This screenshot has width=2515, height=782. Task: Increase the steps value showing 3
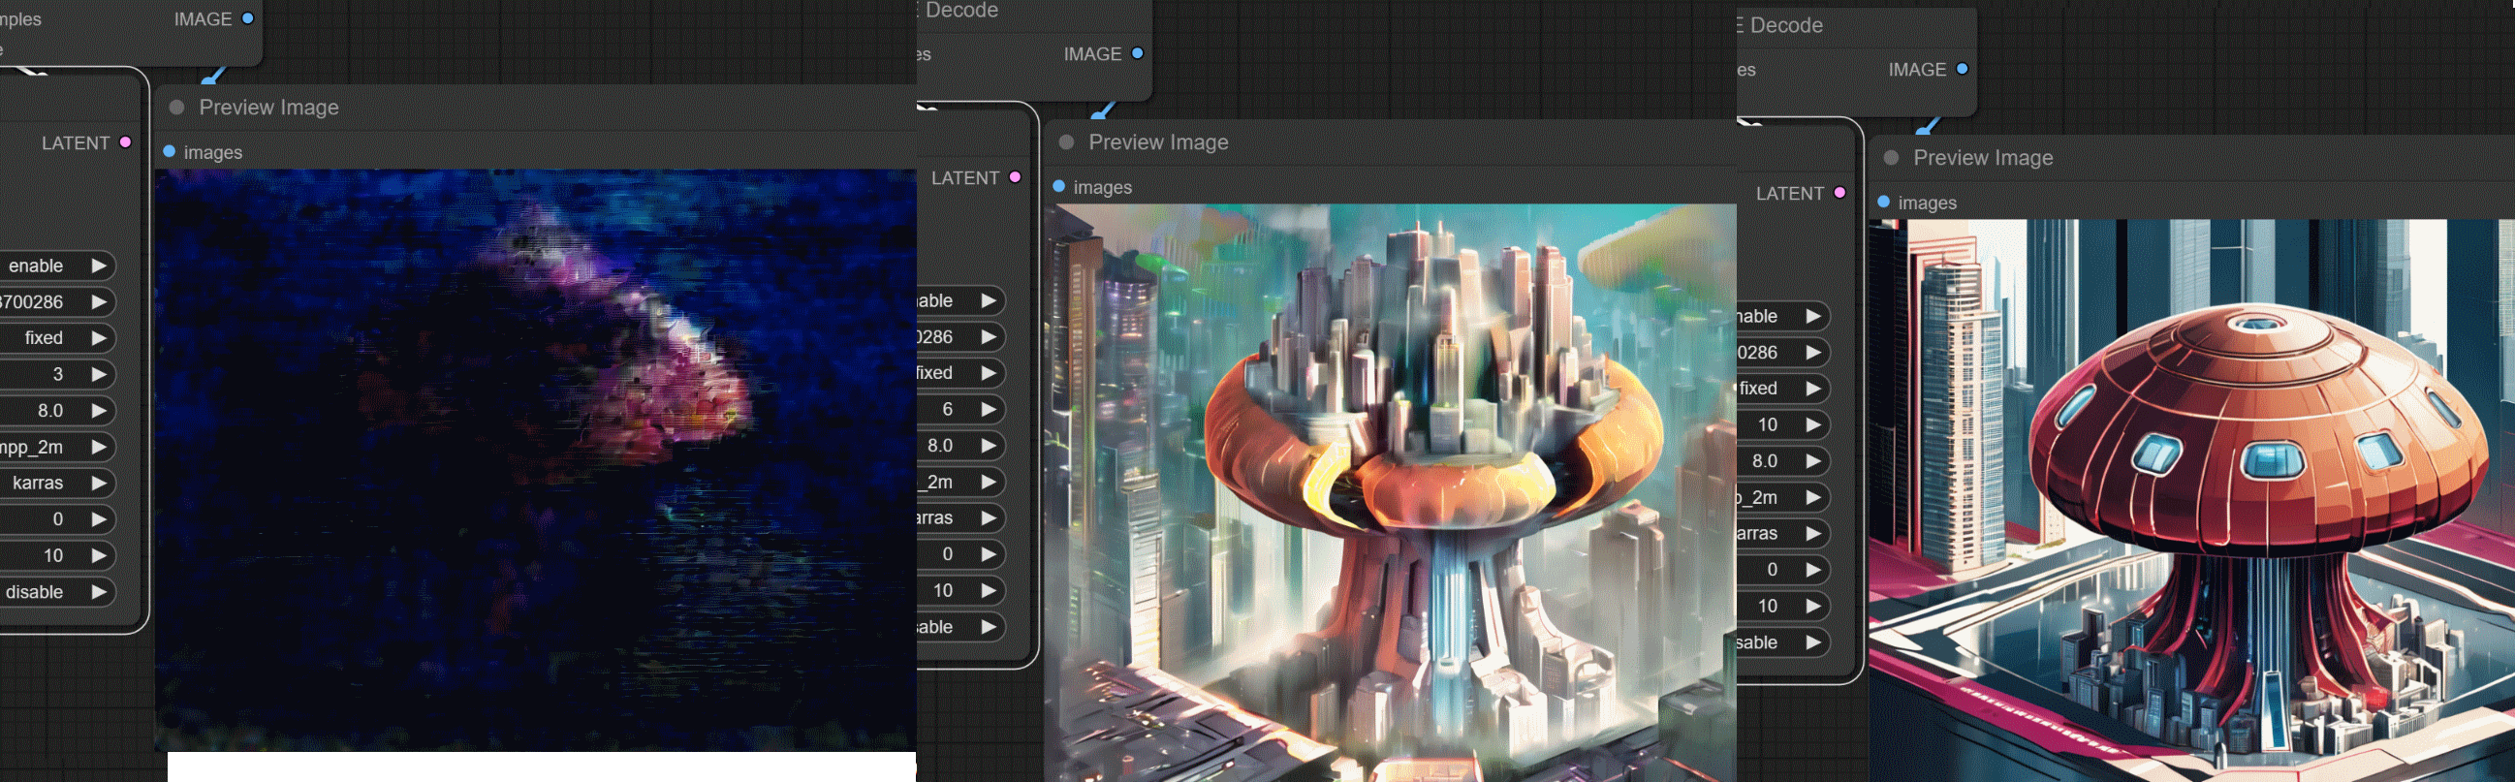click(x=98, y=374)
